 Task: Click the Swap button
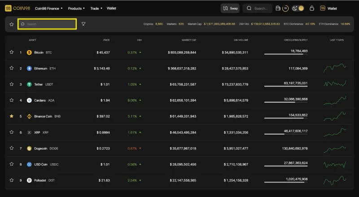(x=230, y=8)
